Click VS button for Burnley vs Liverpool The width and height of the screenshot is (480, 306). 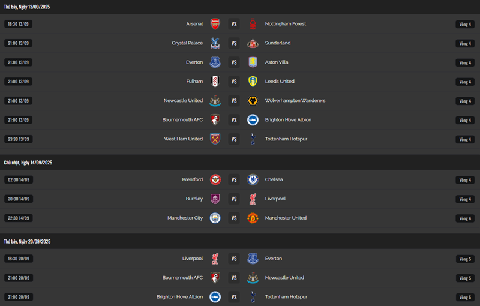[x=234, y=199]
